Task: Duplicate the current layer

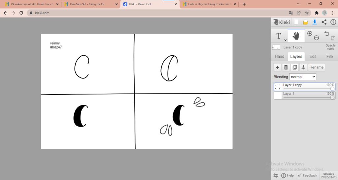Action: tap(295, 67)
